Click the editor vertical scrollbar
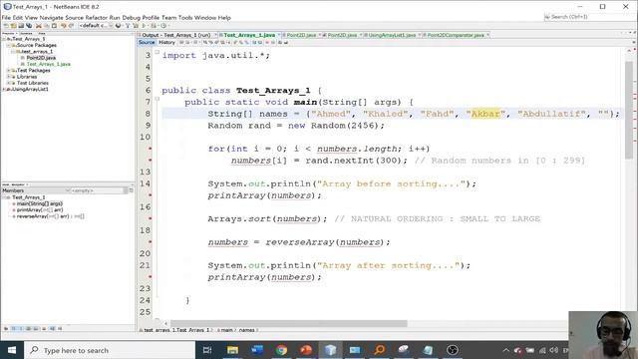The image size is (638, 359). click(x=629, y=110)
